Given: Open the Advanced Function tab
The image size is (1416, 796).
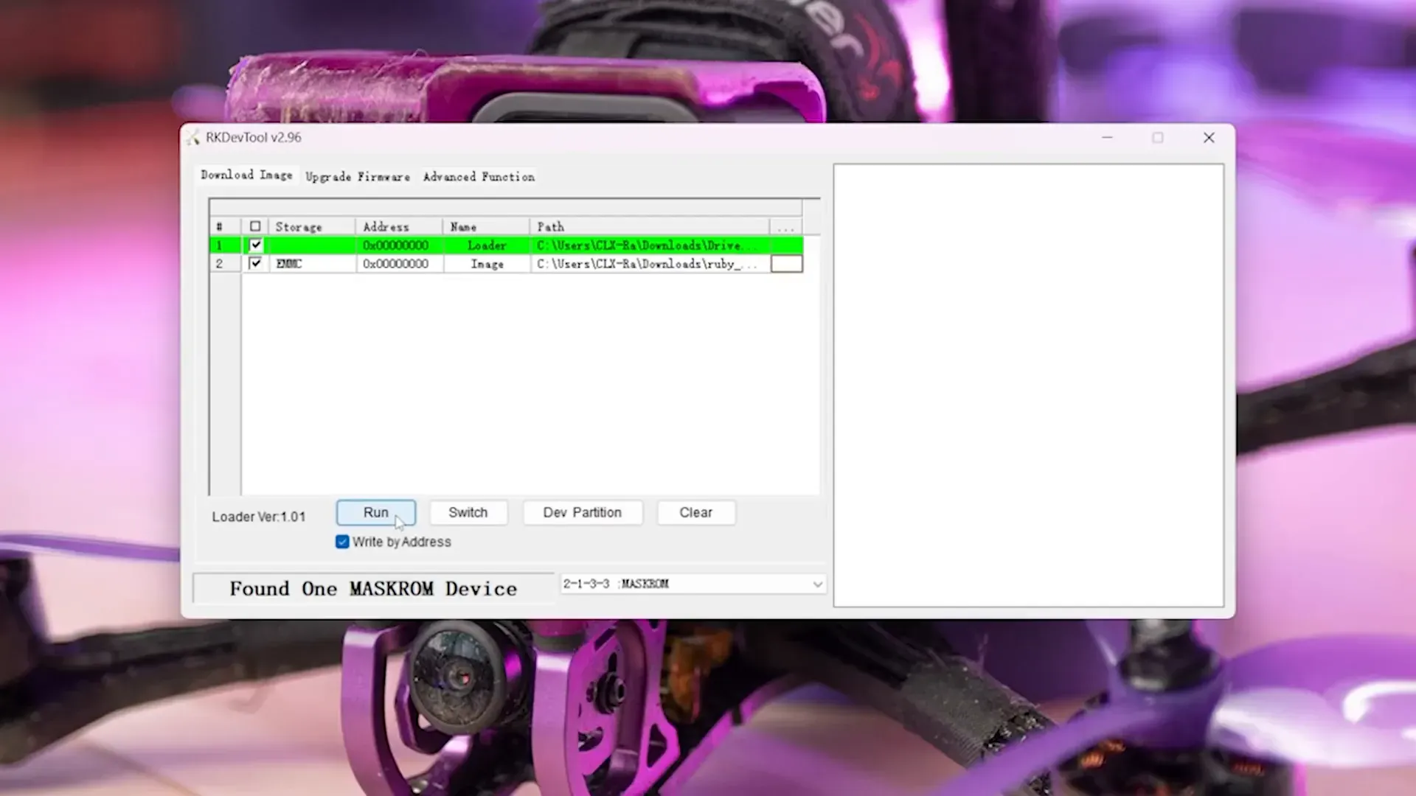Looking at the screenshot, I should click(x=479, y=177).
